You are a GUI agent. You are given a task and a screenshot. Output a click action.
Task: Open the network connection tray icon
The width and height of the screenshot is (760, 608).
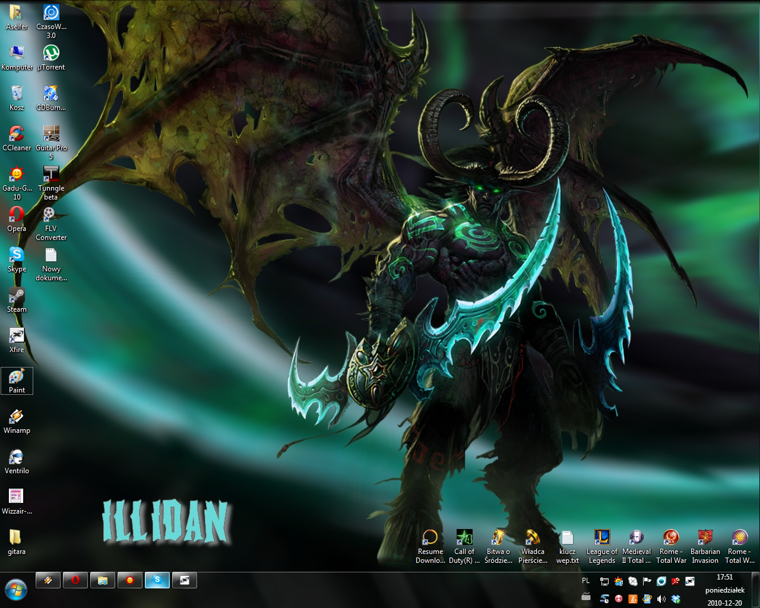[604, 581]
